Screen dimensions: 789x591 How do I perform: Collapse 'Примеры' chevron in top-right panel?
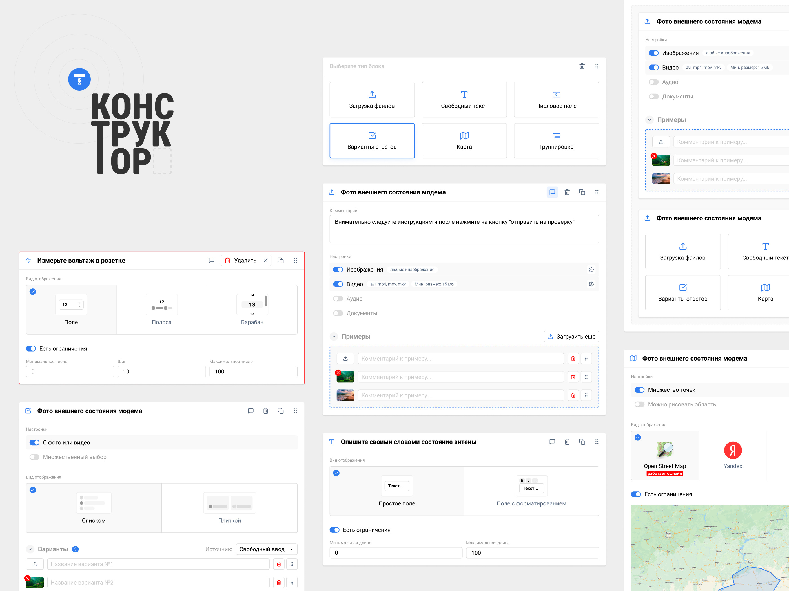649,120
